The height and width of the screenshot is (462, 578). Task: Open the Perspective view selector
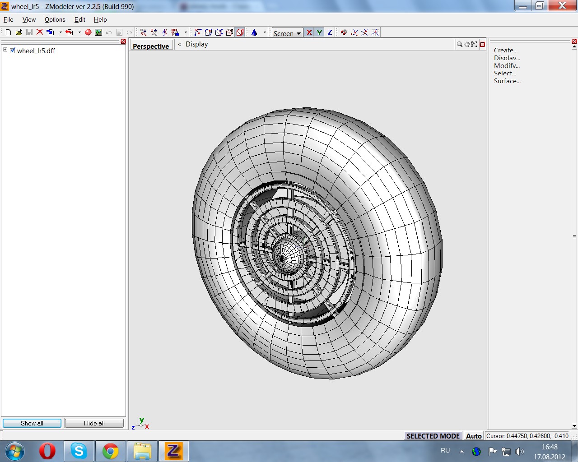point(151,46)
